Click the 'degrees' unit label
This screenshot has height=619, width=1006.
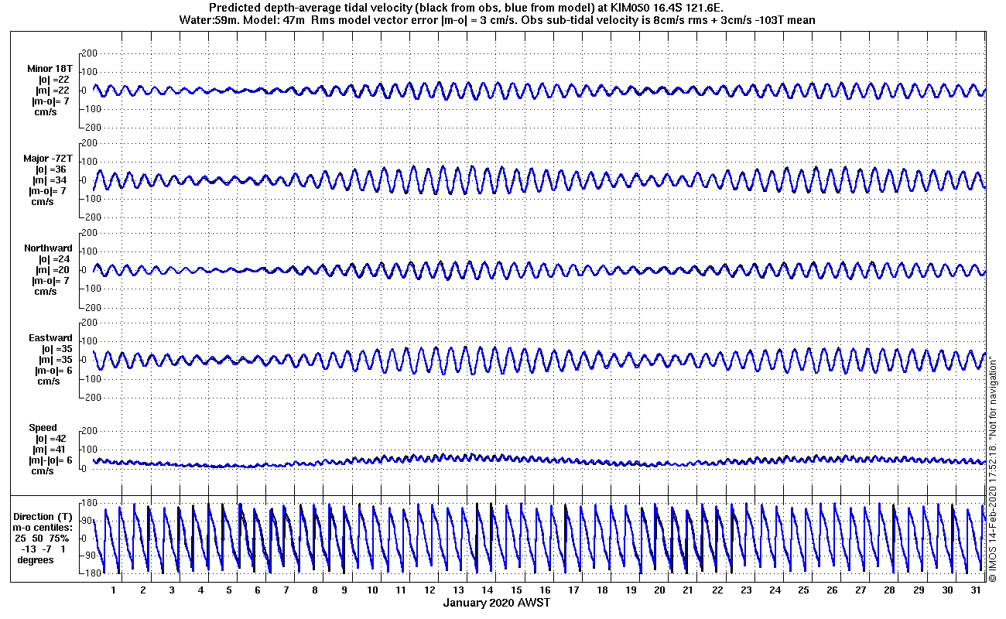[x=36, y=560]
